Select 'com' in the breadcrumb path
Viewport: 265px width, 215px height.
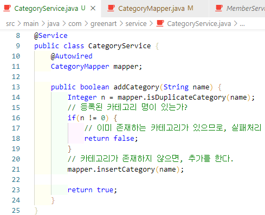coord(75,24)
